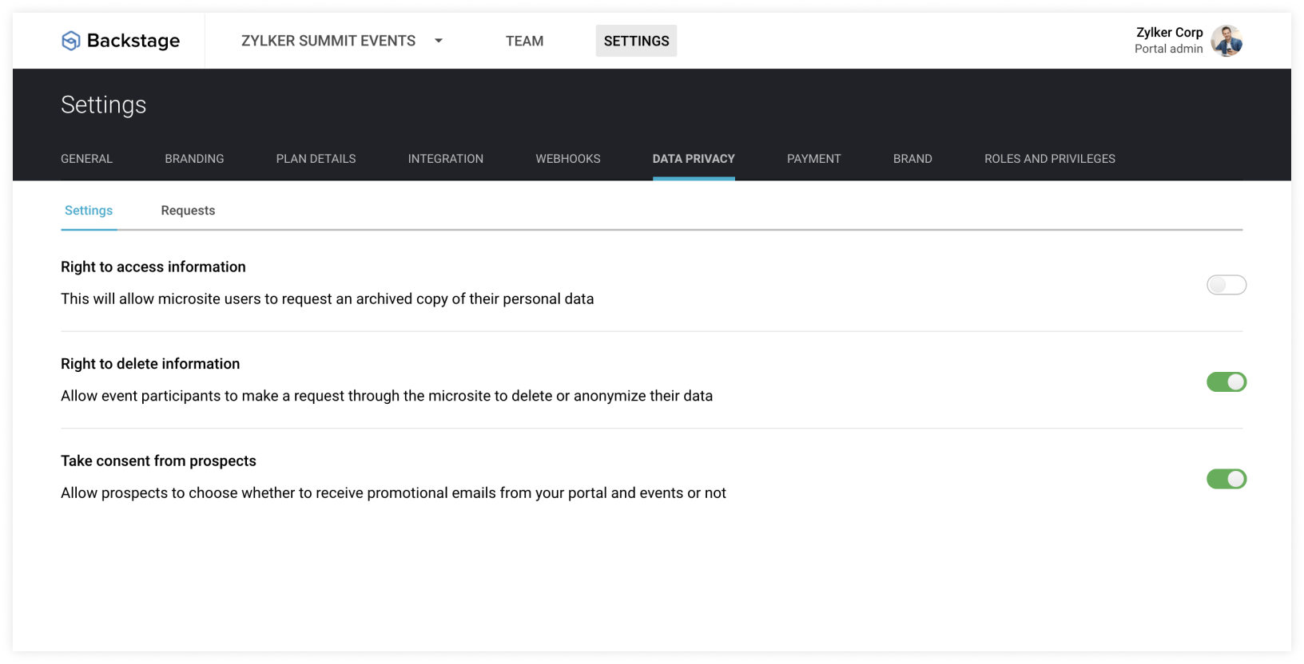
Task: View the Roles and Privileges tab
Action: coord(1049,159)
